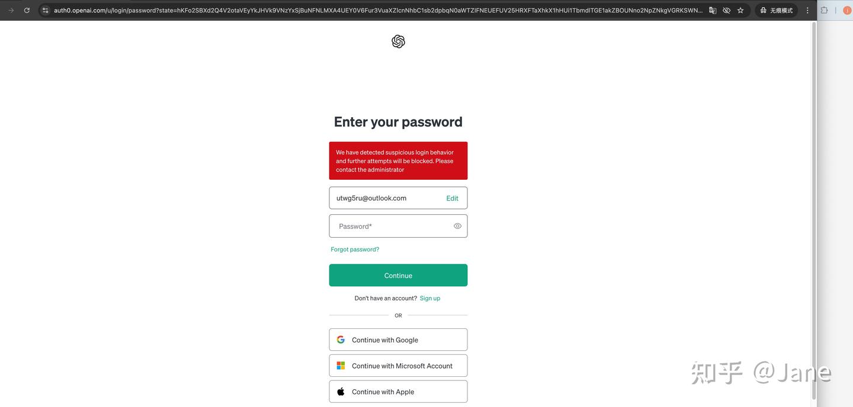Open the Chrome three-dot menu
Image resolution: width=853 pixels, height=407 pixels.
pyautogui.click(x=807, y=10)
